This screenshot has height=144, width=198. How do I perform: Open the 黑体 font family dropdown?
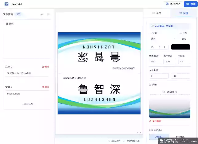tap(163, 39)
